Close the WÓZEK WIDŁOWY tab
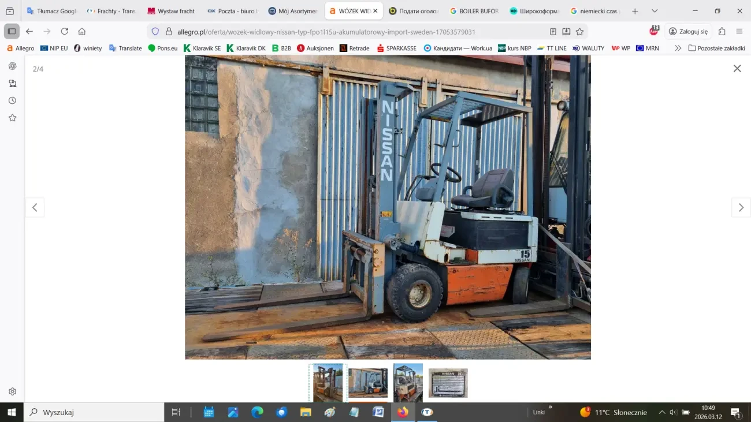This screenshot has height=422, width=751. [x=375, y=11]
